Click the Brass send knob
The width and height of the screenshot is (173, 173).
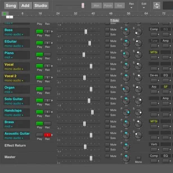click(138, 124)
